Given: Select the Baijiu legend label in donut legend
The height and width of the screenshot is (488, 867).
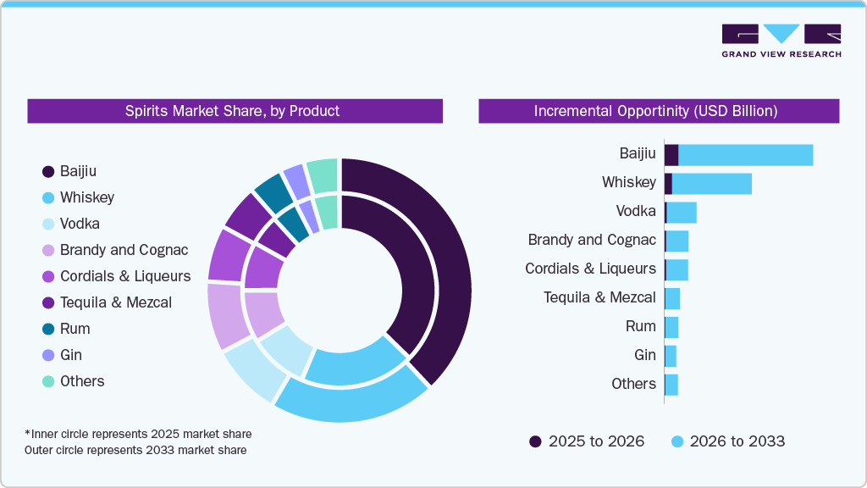Looking at the screenshot, I should (78, 171).
